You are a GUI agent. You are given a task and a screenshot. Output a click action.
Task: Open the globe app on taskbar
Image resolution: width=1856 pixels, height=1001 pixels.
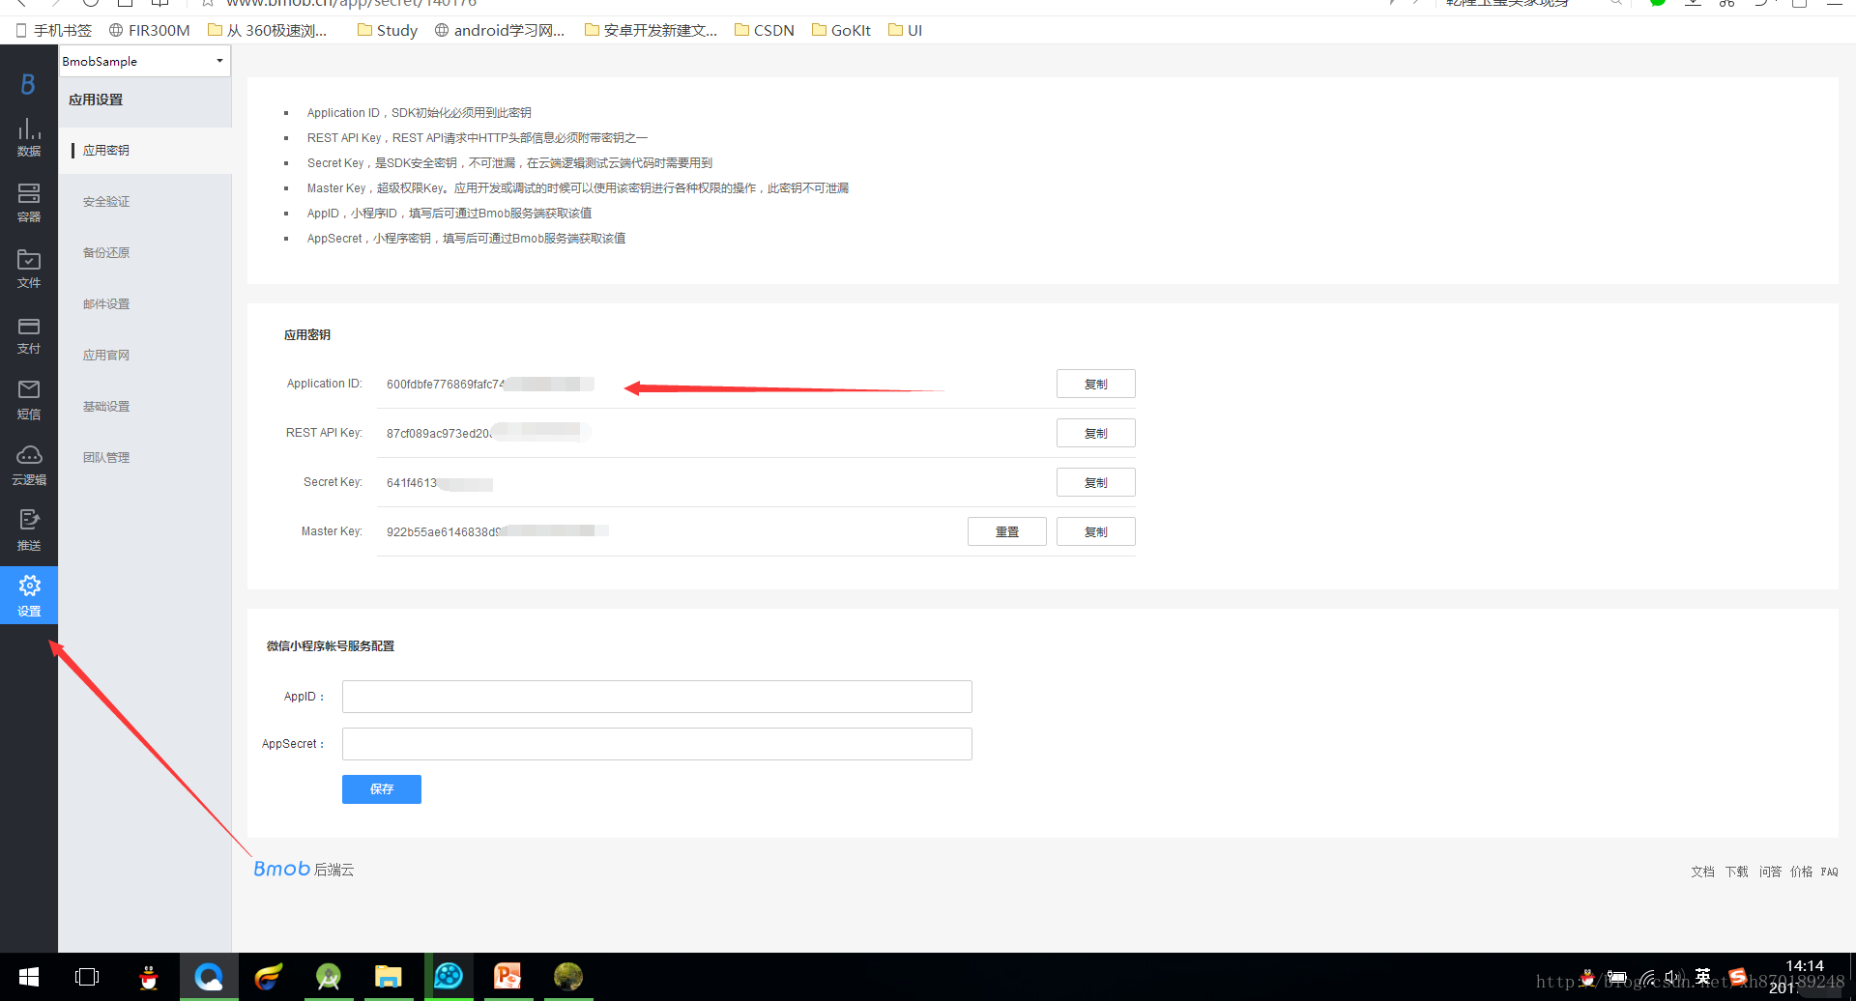click(567, 977)
